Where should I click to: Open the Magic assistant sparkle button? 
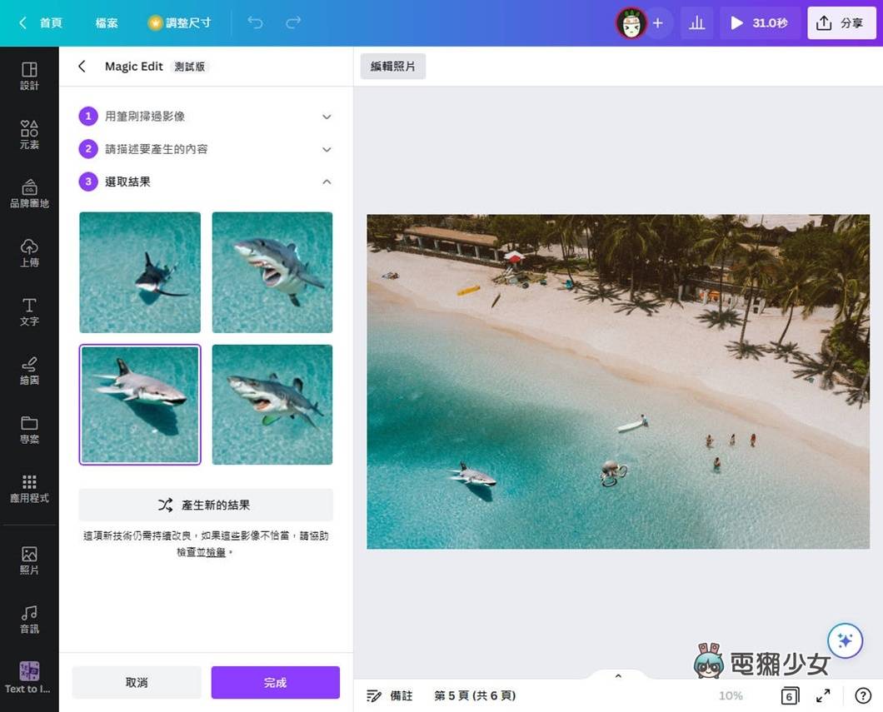[x=845, y=640]
